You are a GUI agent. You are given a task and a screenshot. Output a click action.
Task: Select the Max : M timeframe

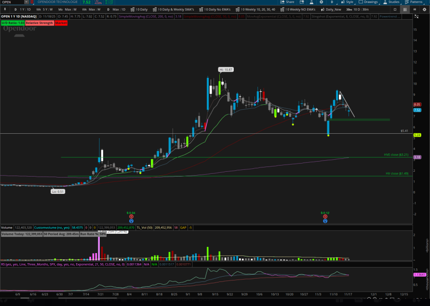[67, 9]
